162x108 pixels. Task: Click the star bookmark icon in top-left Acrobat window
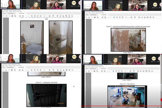coord(6,16)
